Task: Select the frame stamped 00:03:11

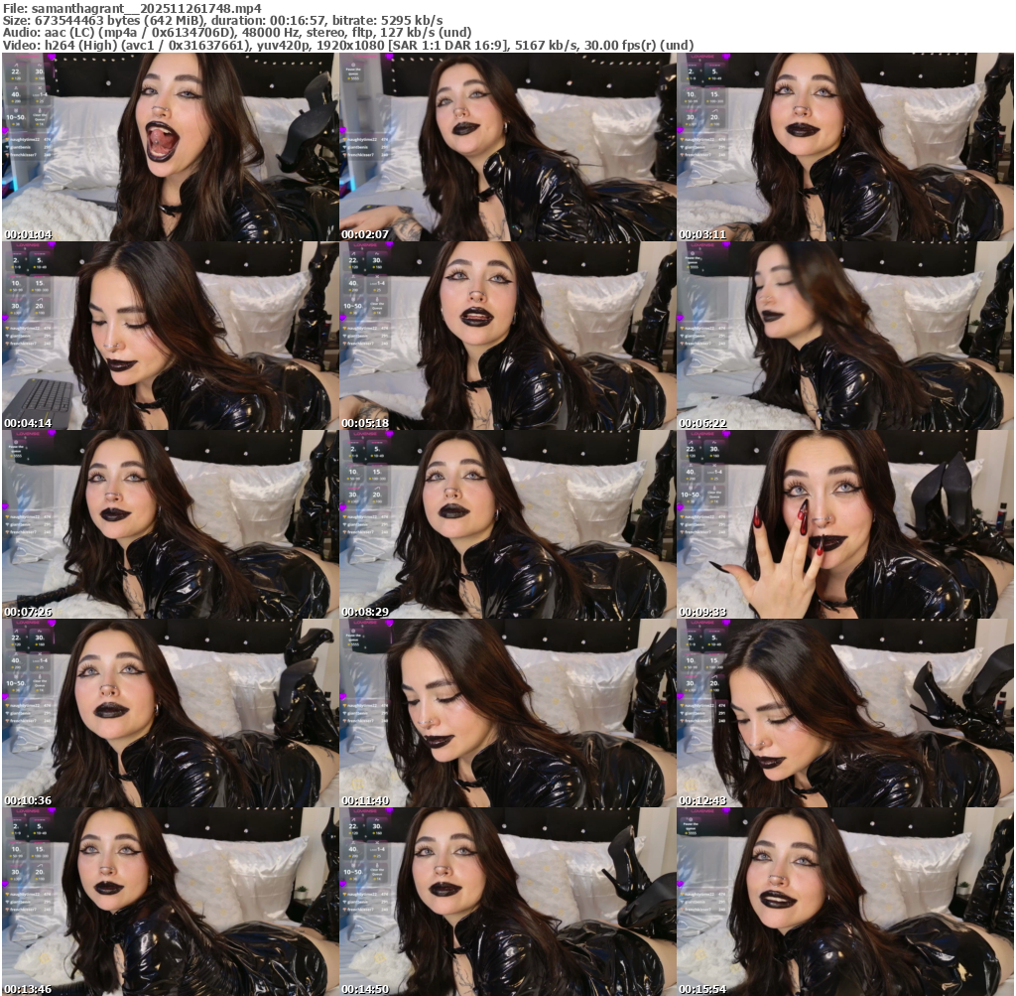Action: pos(845,147)
